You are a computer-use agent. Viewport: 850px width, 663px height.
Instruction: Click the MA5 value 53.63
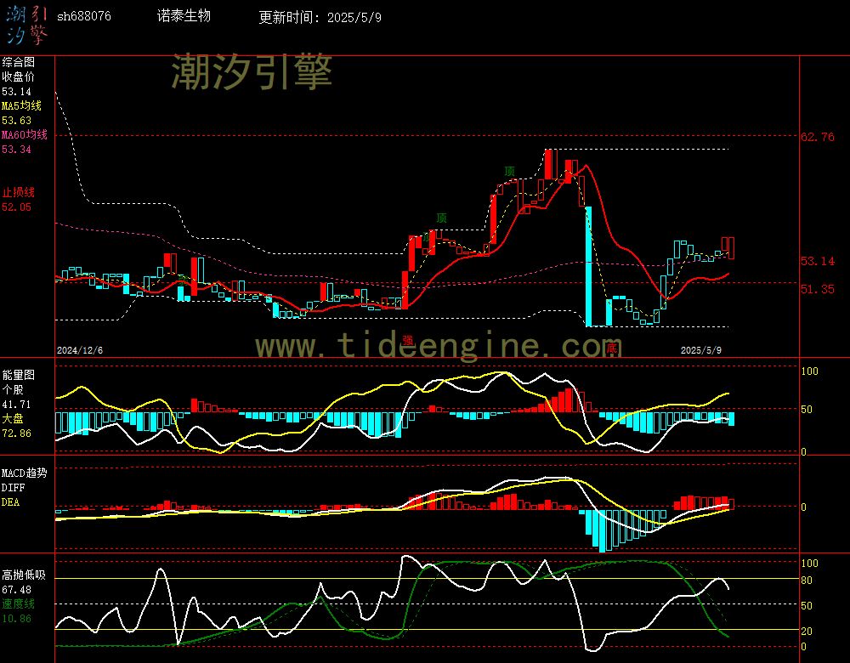tap(16, 121)
